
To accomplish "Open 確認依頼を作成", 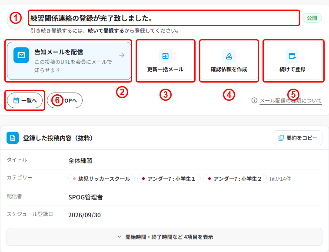I will [x=229, y=61].
